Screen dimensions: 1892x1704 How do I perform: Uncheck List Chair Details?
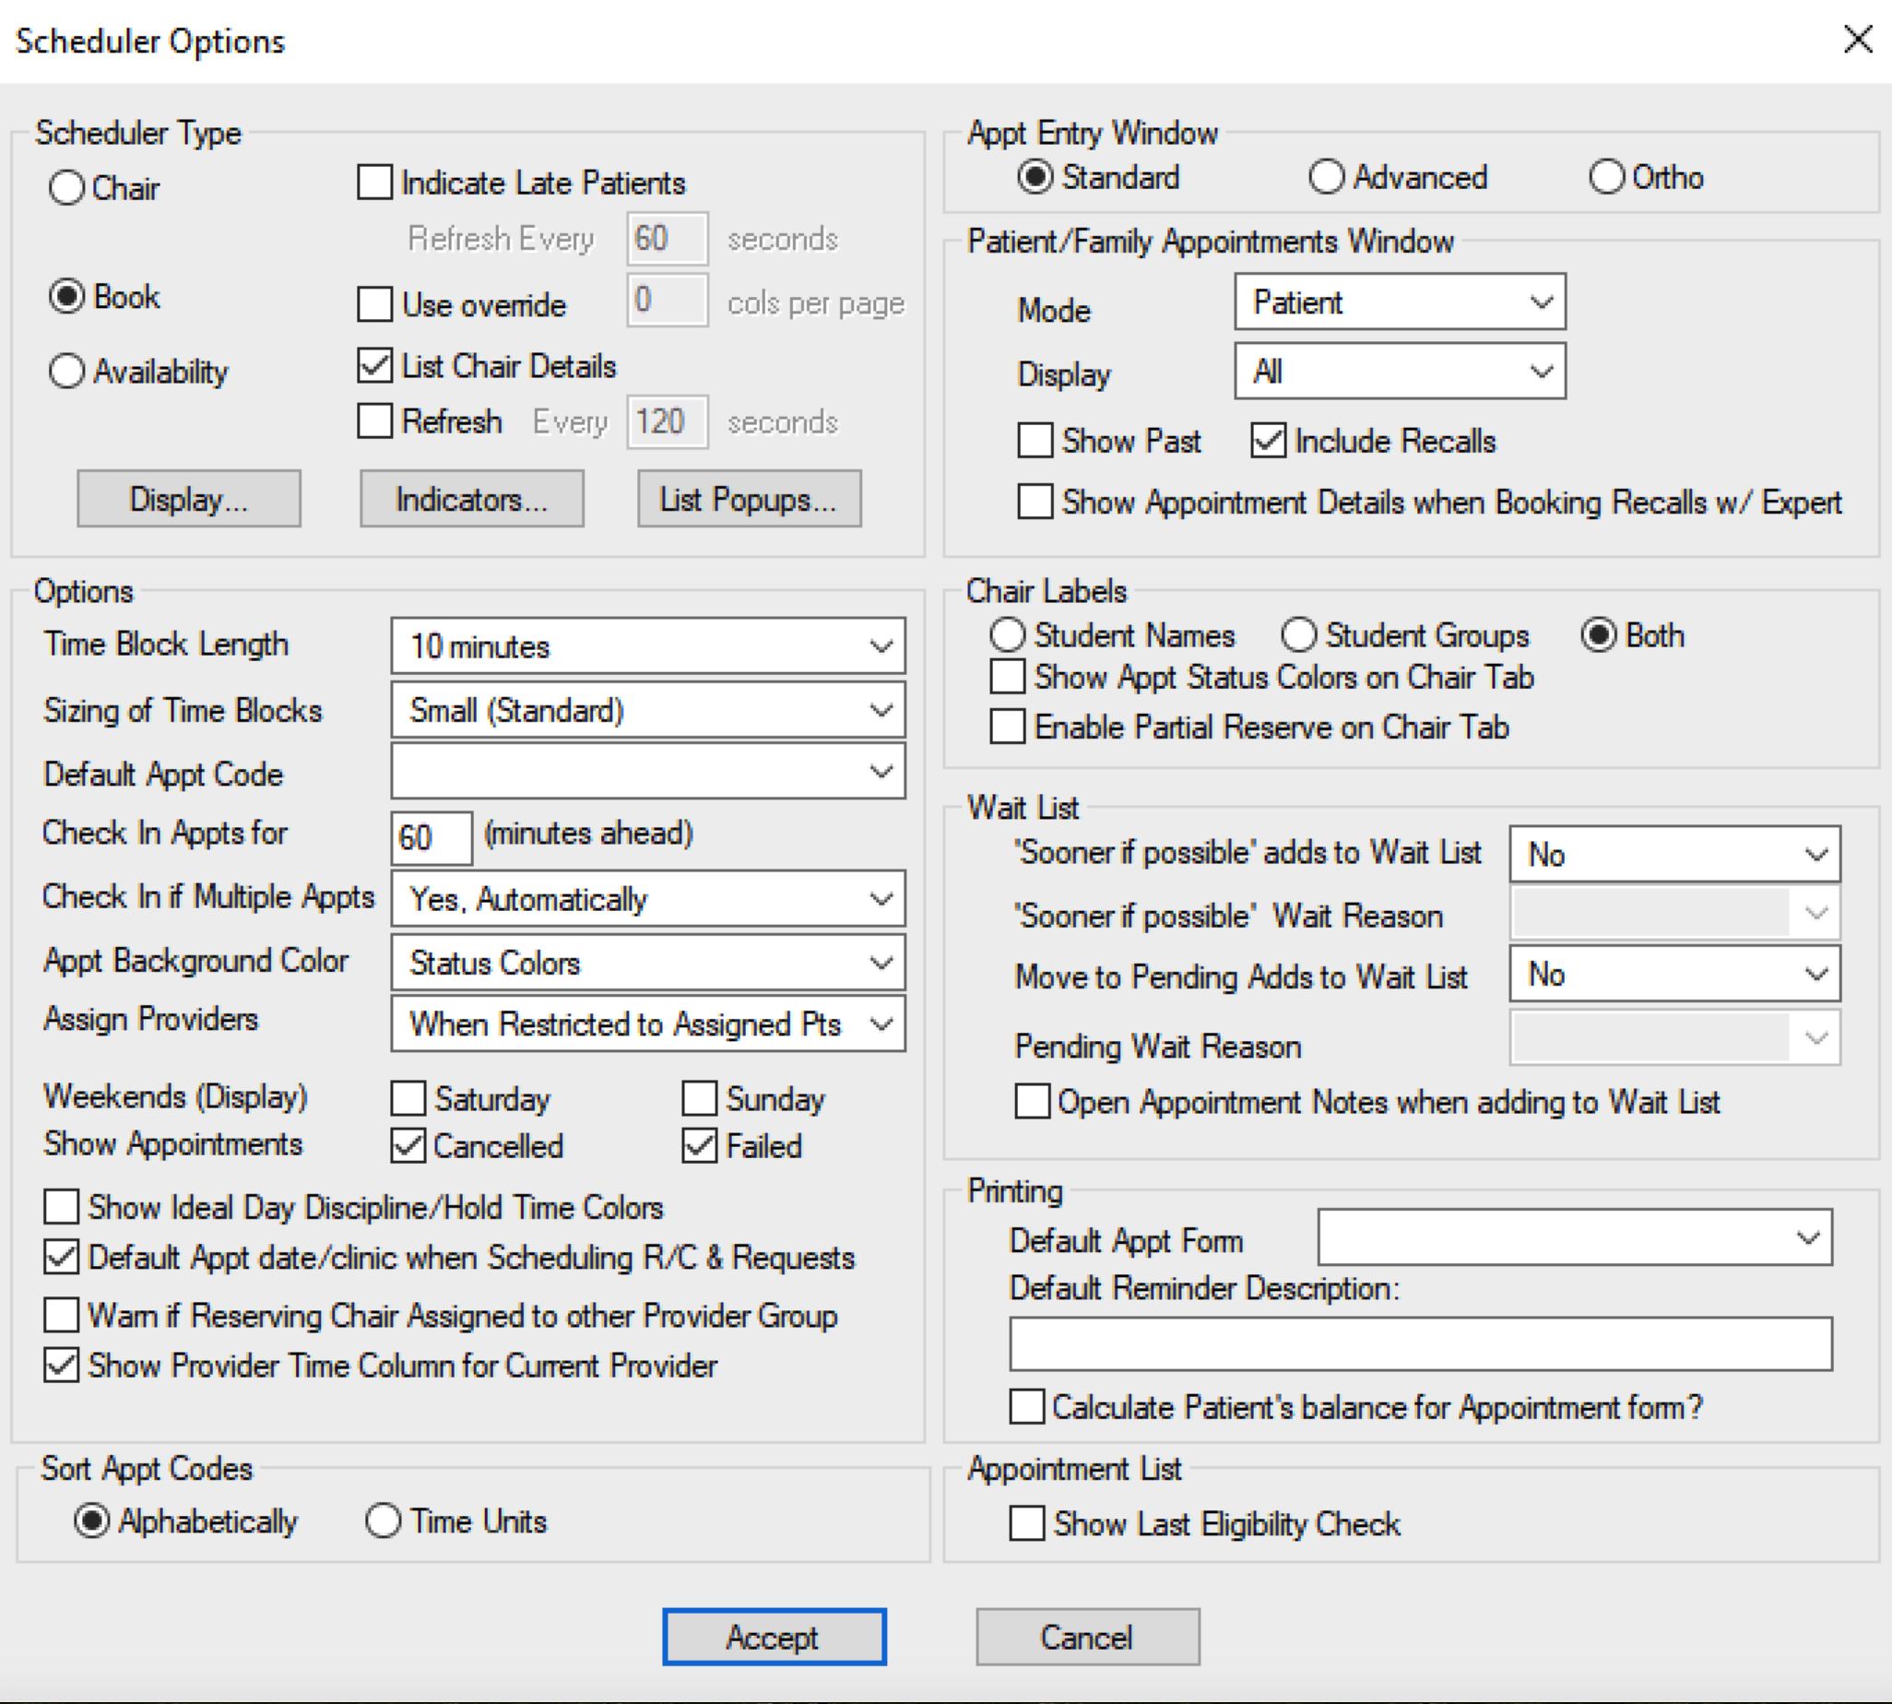click(373, 366)
